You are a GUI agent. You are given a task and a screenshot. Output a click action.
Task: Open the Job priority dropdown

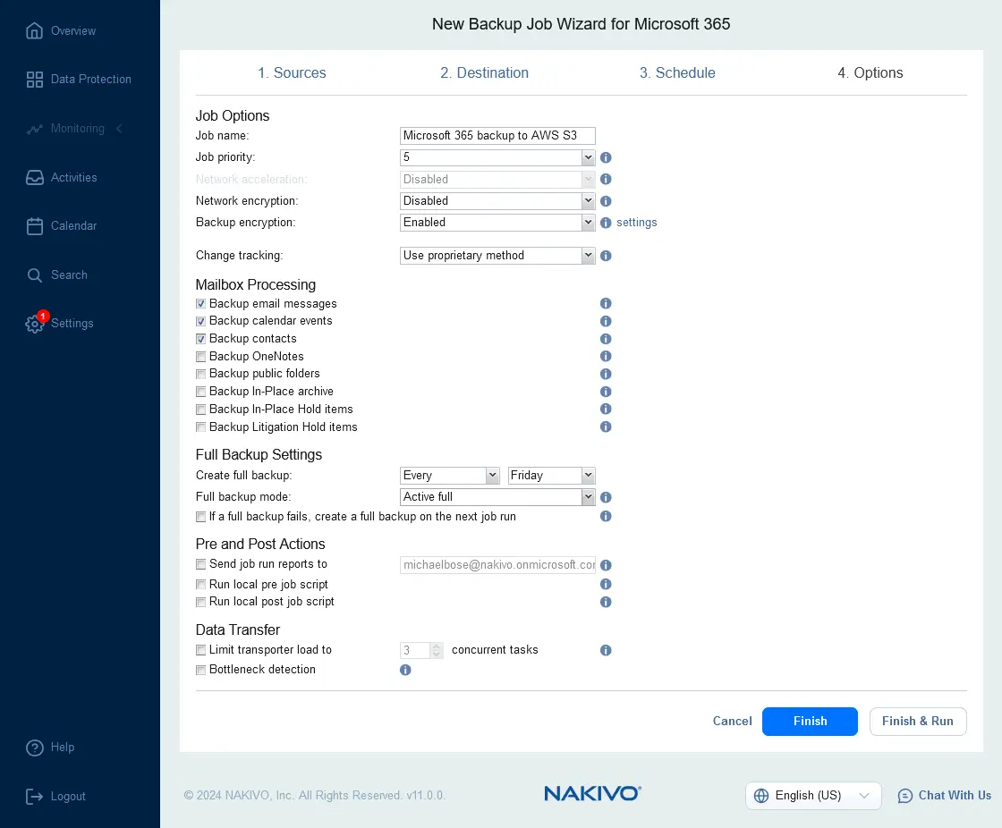coord(497,157)
